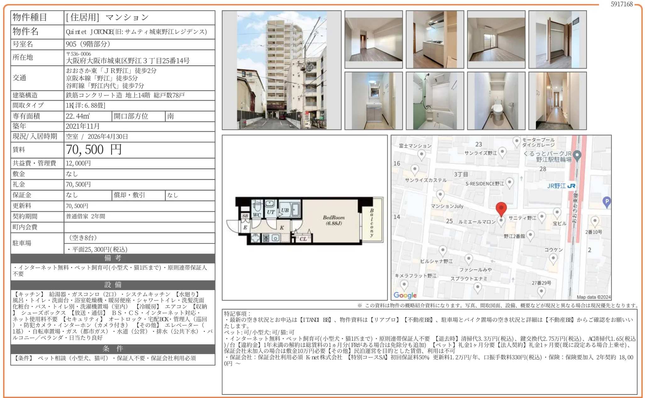Click the くるっとパークJR野江駅駐輪場 green pin
The height and width of the screenshot is (398, 647).
577,155
